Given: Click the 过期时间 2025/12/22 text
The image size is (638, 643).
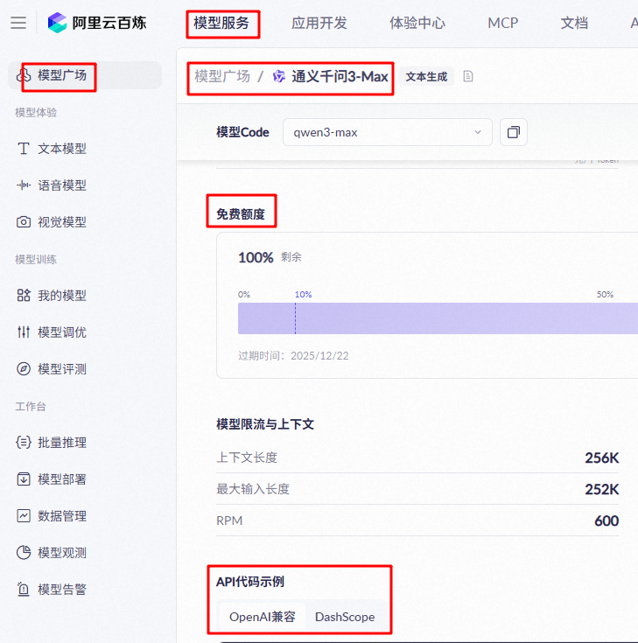Looking at the screenshot, I should (x=293, y=355).
